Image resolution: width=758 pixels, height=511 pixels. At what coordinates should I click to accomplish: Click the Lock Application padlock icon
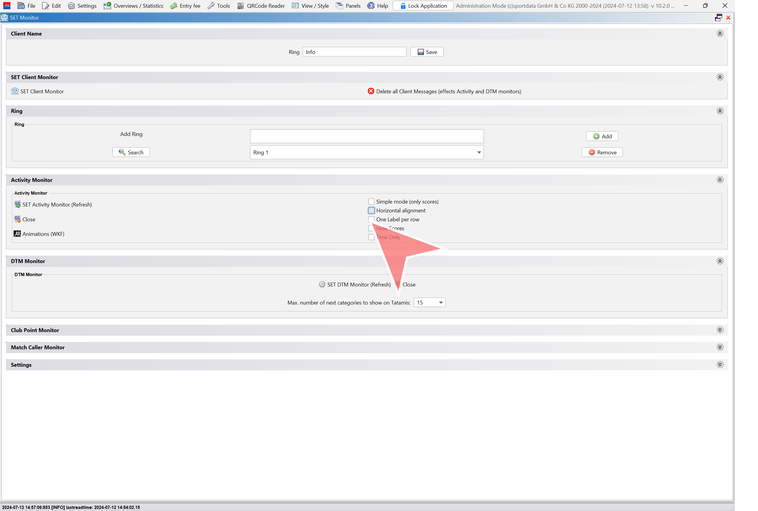tap(403, 6)
